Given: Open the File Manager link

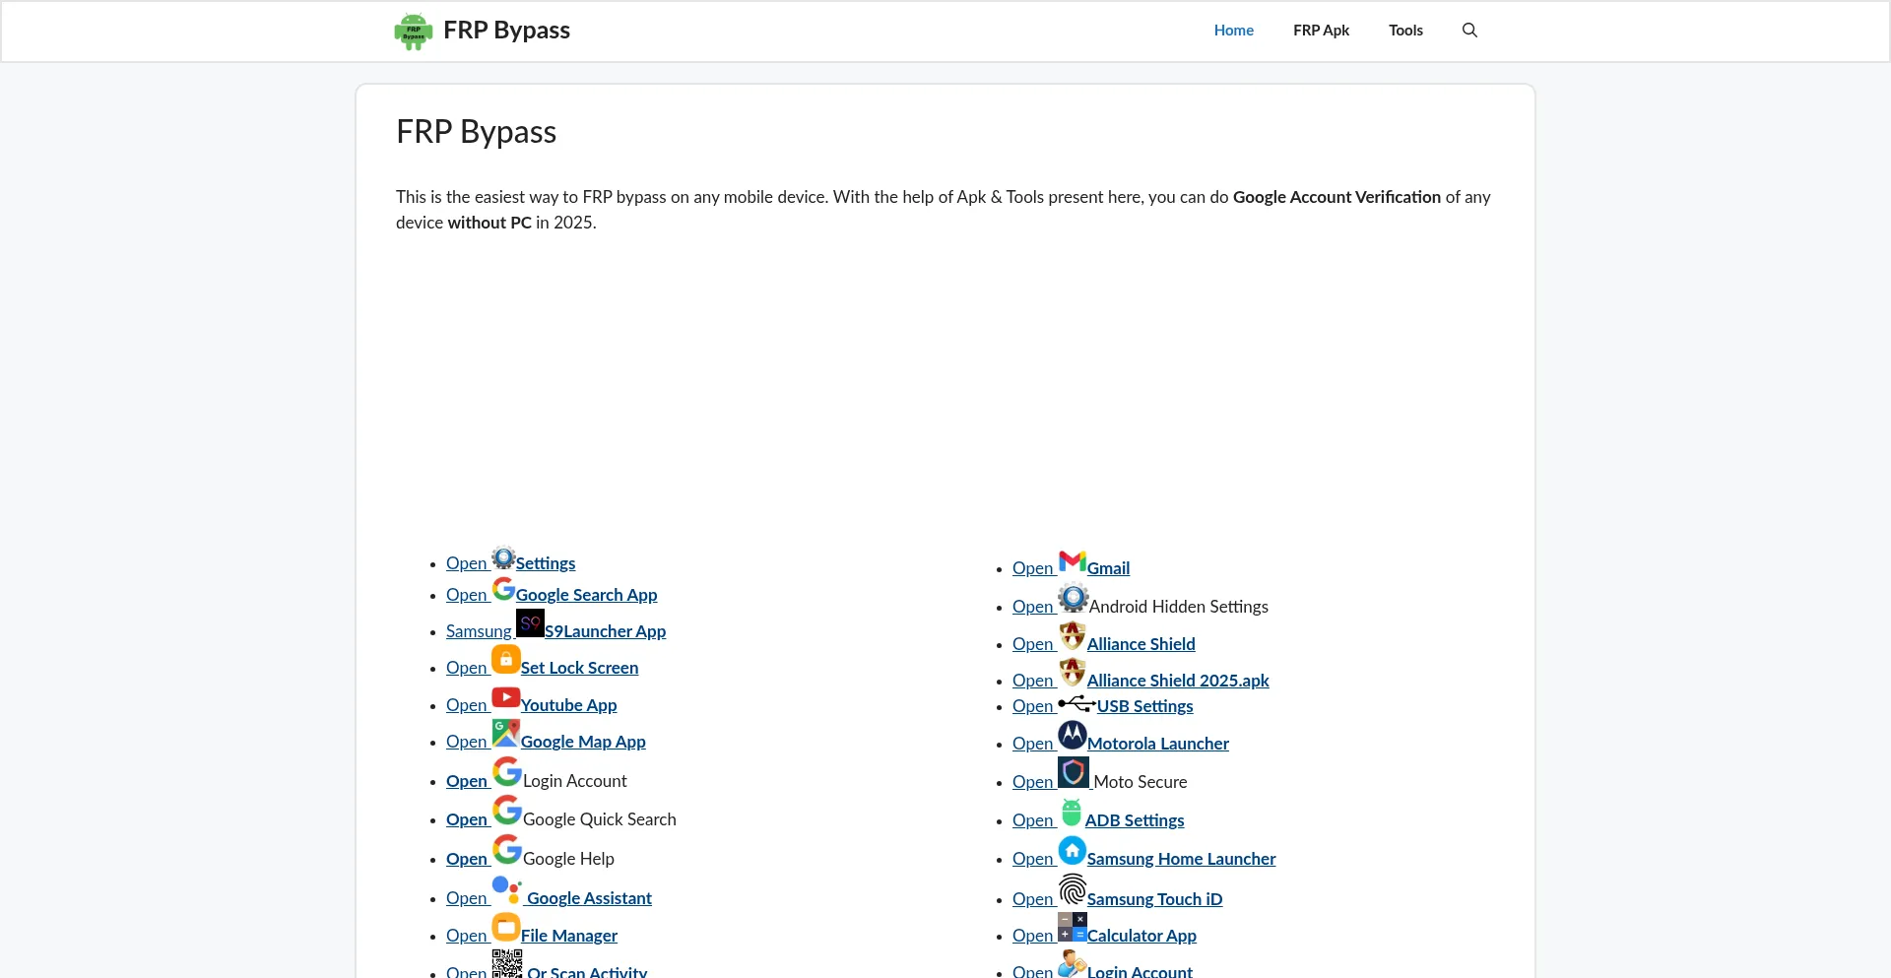Looking at the screenshot, I should (x=569, y=936).
